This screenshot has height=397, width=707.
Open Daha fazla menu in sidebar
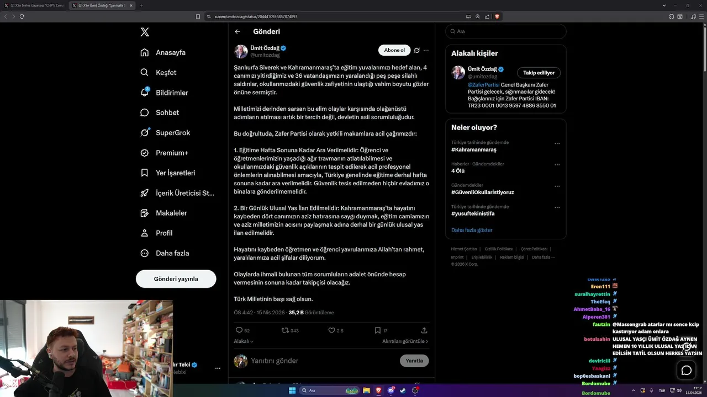165,253
